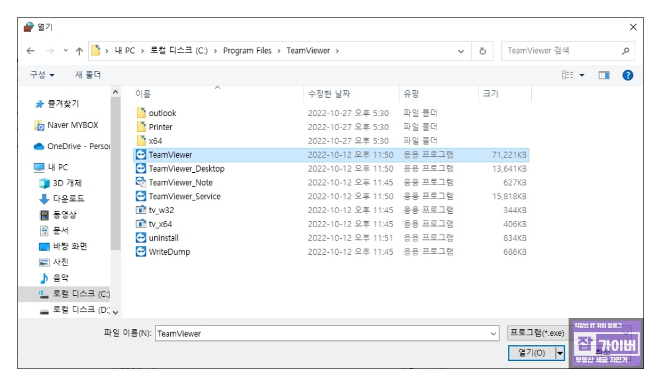Open 음악 folder in sidebar
Image resolution: width=661 pixels, height=386 pixels.
[54, 278]
